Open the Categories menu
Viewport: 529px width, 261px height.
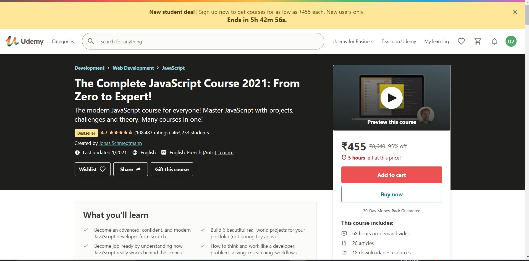coord(63,41)
